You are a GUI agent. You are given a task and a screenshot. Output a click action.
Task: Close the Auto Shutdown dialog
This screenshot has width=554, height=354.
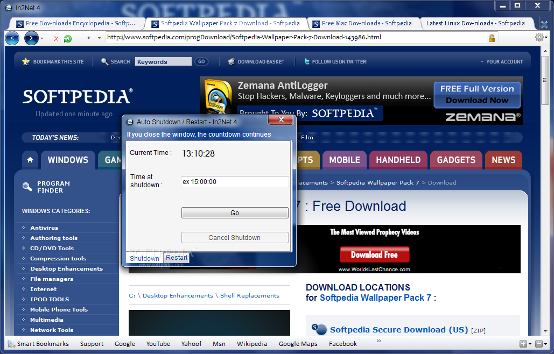coord(281,119)
